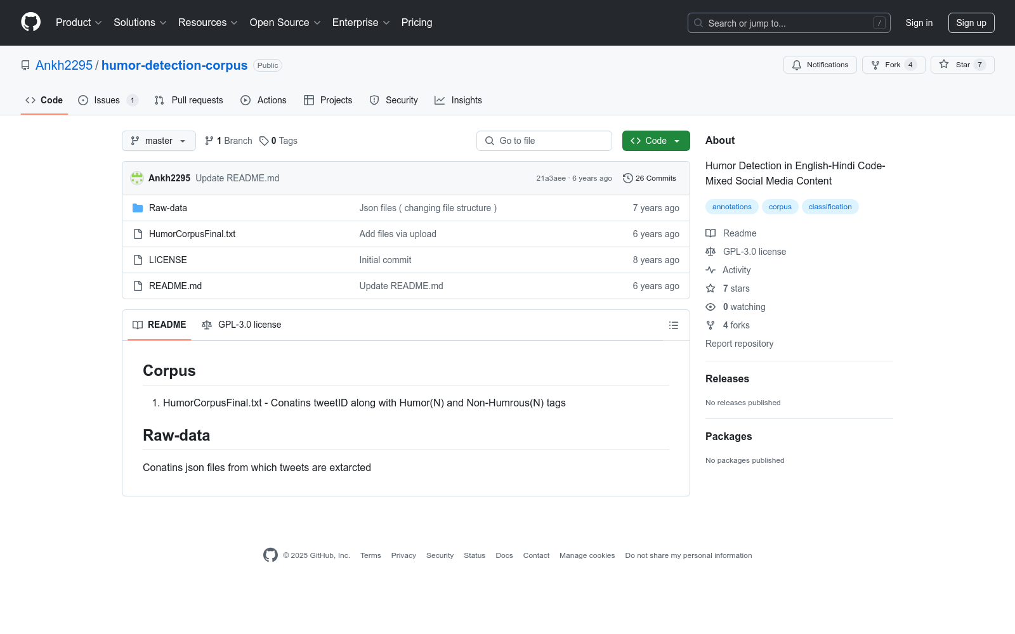Click the scale icon beside GPL-3.0 license in About
Viewport: 1015px width, 634px height.
(x=710, y=252)
